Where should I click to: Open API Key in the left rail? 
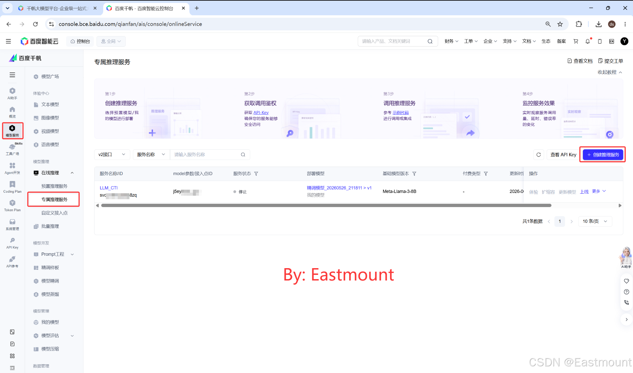(12, 243)
